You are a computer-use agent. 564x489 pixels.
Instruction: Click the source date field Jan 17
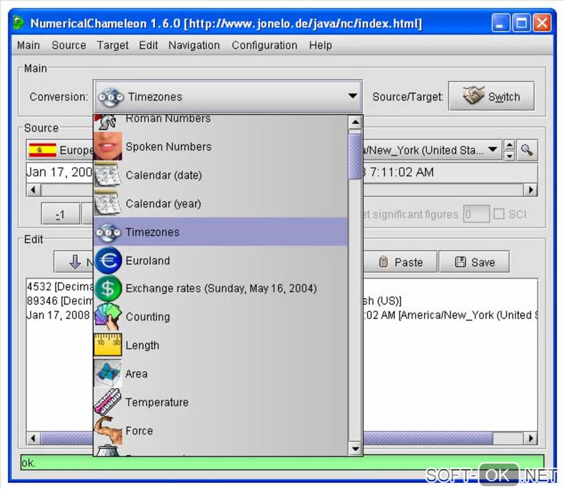tap(60, 172)
